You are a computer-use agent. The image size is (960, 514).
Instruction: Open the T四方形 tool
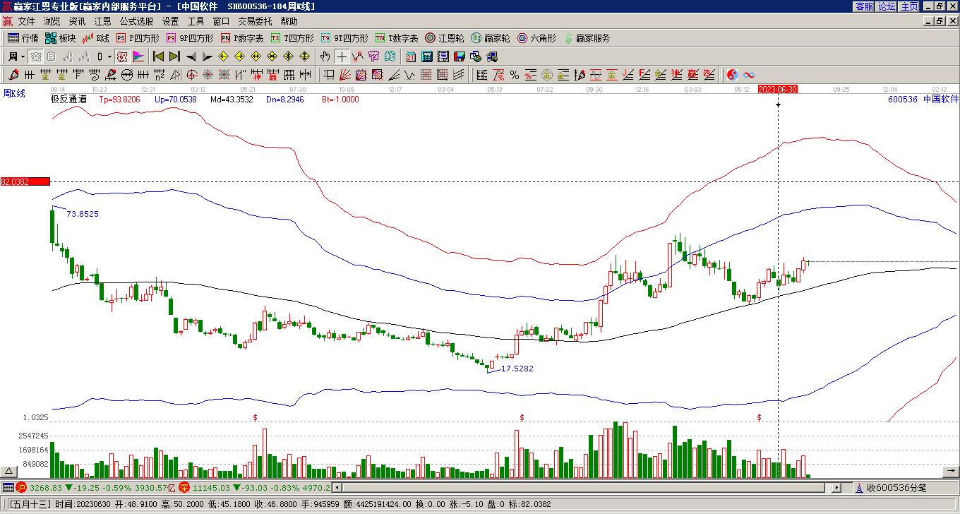click(292, 38)
